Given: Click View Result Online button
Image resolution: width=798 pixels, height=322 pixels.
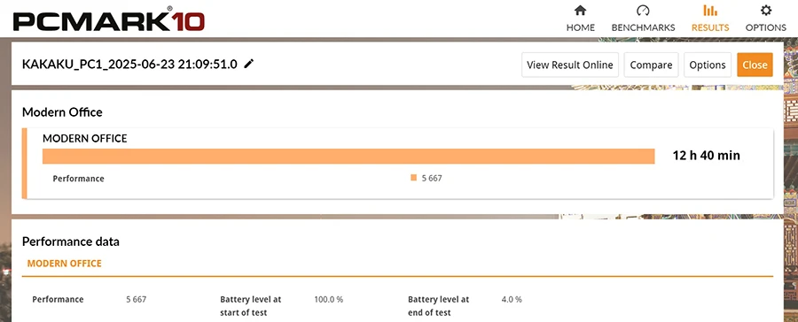Looking at the screenshot, I should 570,65.
